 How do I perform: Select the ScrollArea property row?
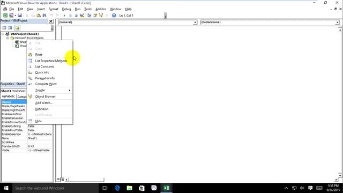pos(27,143)
